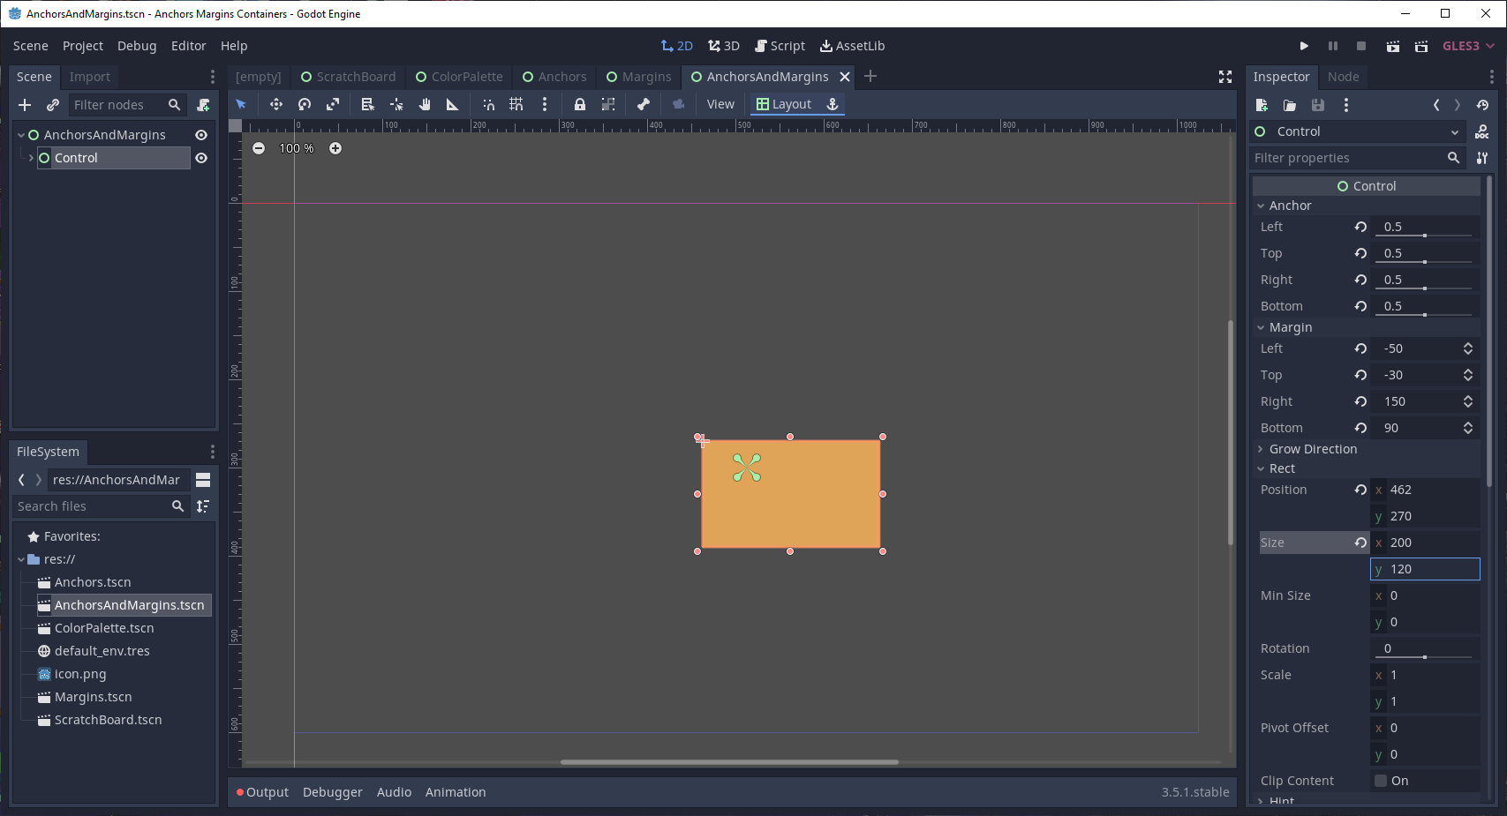Switch to Scale mode

[x=333, y=104]
